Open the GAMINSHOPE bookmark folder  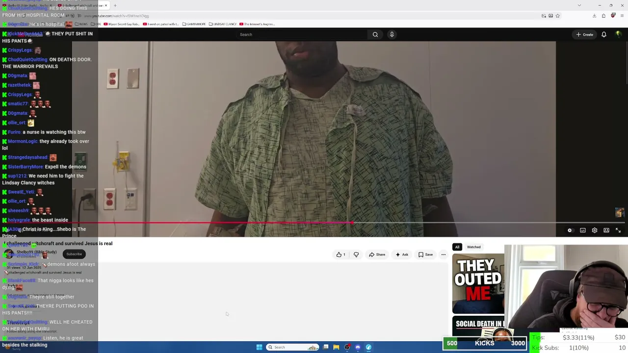tap(194, 24)
